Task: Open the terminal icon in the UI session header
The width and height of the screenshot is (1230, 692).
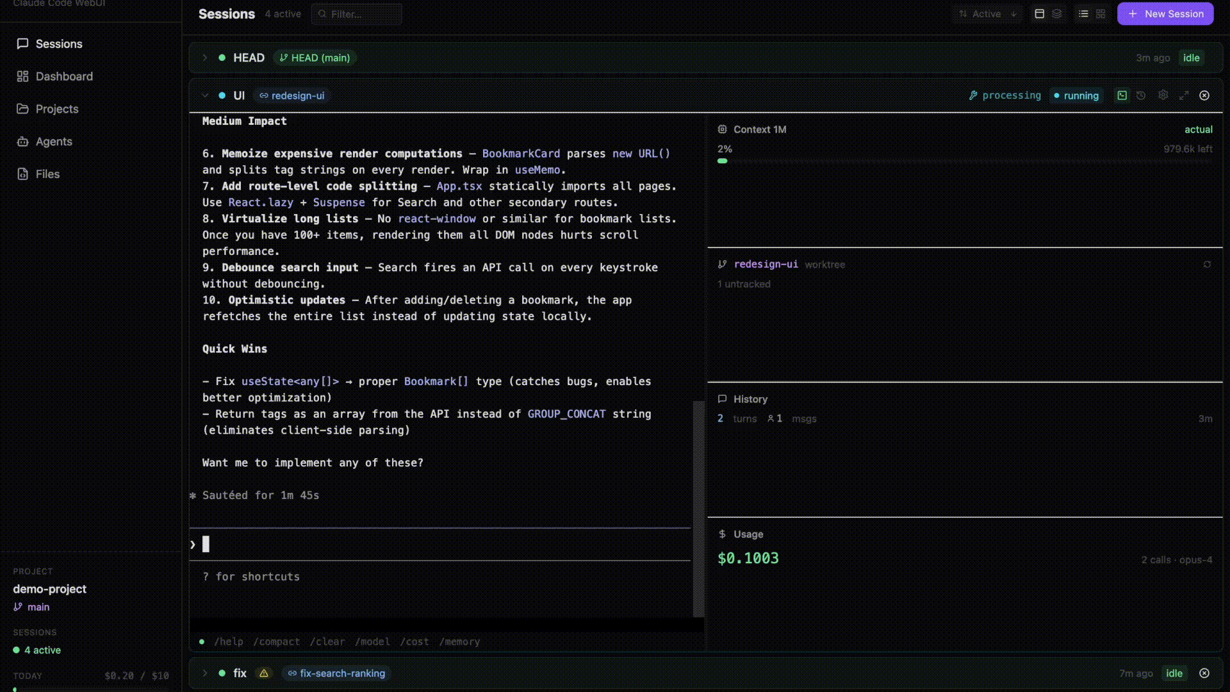Action: coord(1122,95)
